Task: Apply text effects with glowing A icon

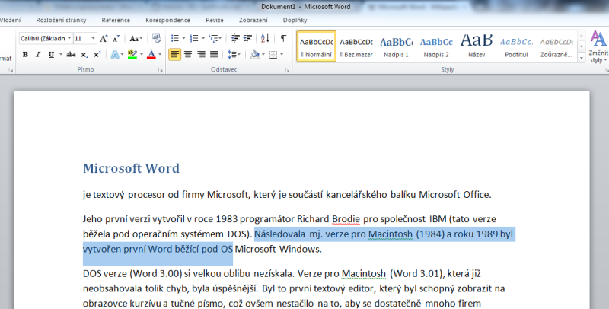Action: pyautogui.click(x=115, y=55)
